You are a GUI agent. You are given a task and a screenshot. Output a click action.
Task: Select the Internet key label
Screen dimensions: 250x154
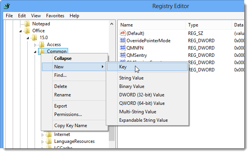coord(62,134)
